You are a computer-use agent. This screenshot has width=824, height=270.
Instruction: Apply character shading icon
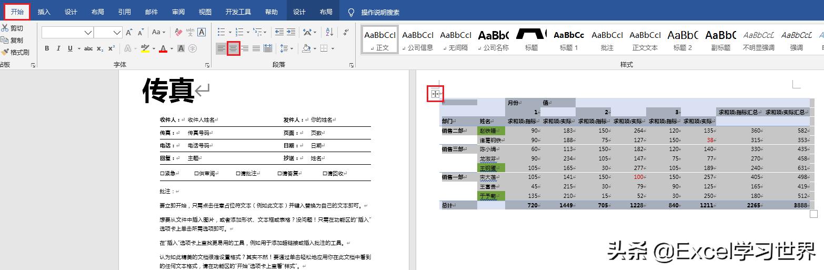pyautogui.click(x=181, y=48)
